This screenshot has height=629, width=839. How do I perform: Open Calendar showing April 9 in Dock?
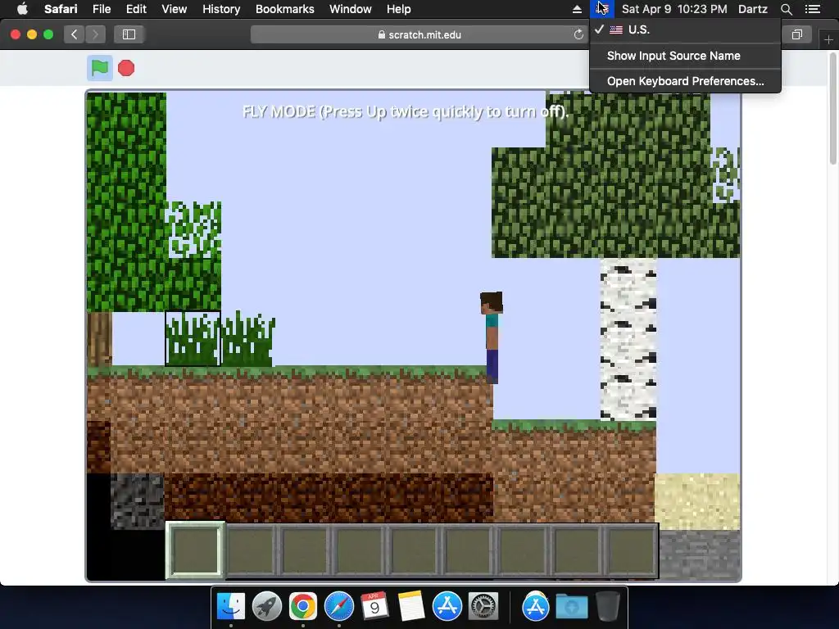tap(374, 606)
